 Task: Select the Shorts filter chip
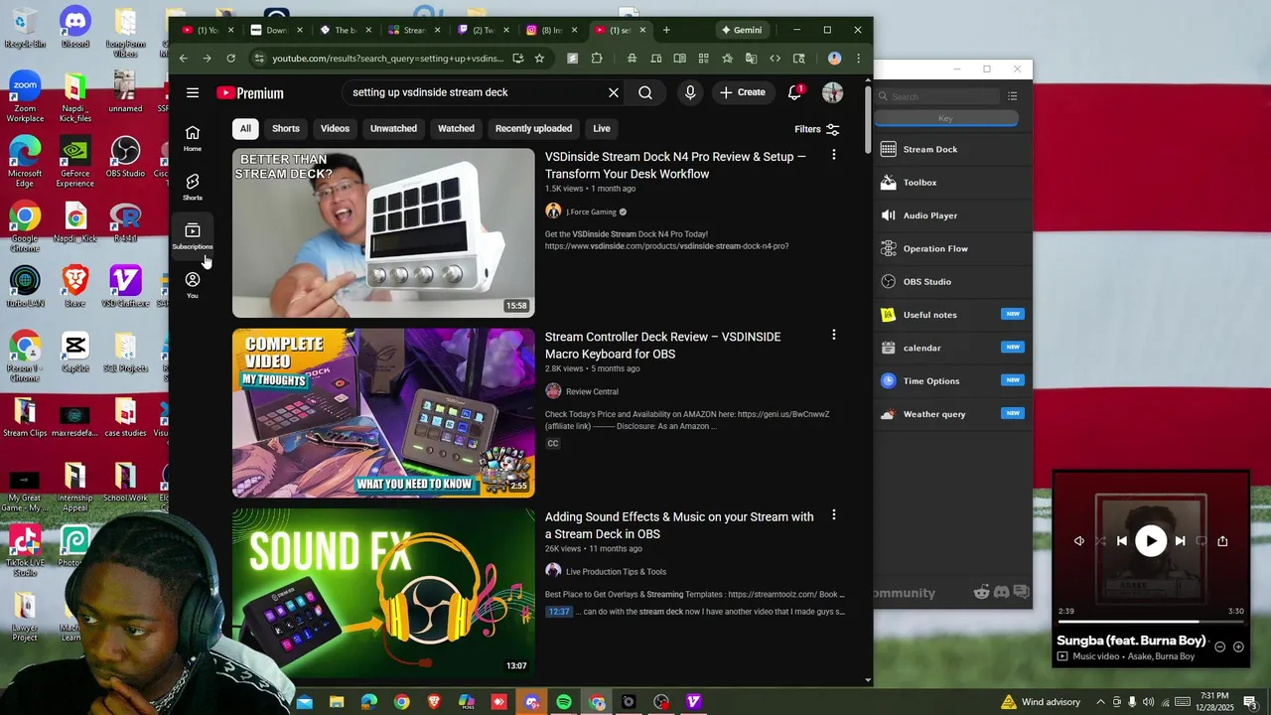286,128
